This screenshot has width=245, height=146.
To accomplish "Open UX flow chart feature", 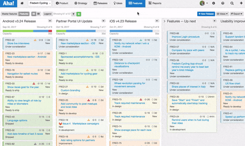I will (232, 83).
